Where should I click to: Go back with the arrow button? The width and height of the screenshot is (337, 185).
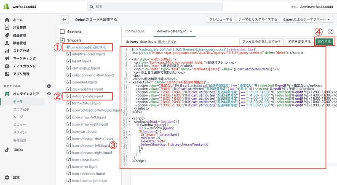[x=64, y=19]
